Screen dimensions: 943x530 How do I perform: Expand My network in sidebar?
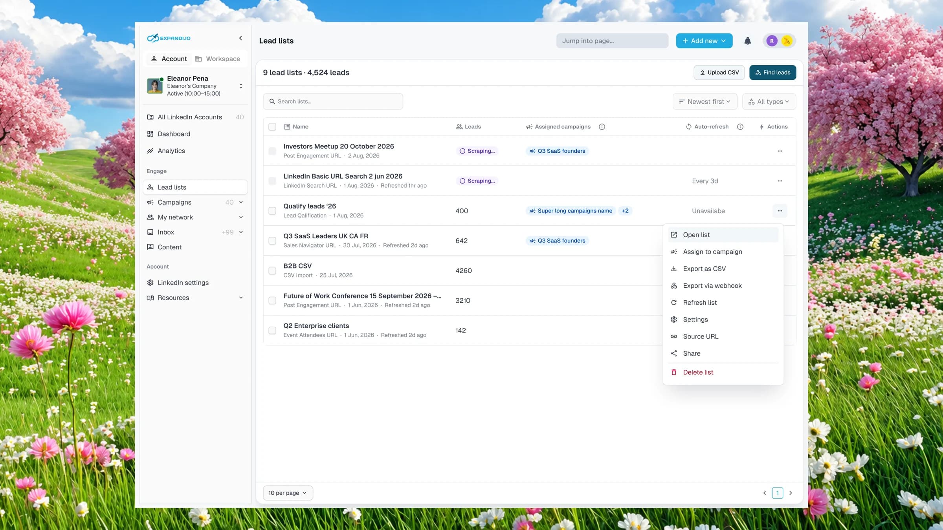coord(241,217)
